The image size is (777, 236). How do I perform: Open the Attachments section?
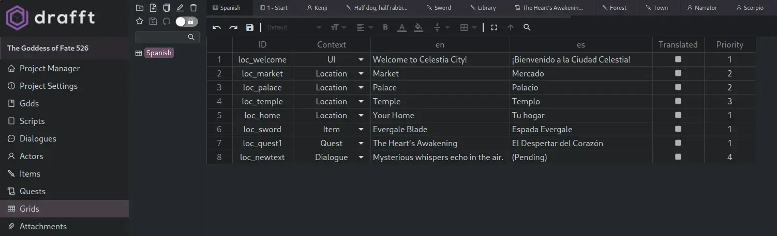click(x=64, y=226)
